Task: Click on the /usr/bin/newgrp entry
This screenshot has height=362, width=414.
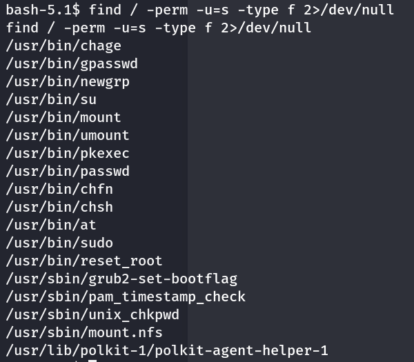Action: click(68, 81)
